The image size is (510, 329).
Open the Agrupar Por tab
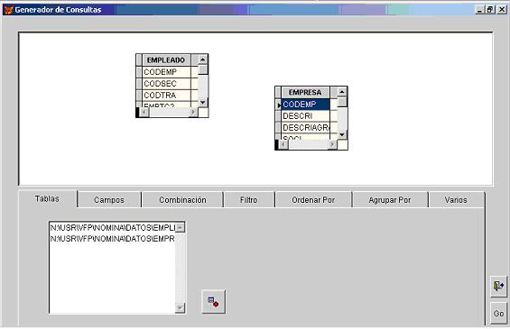tap(390, 200)
